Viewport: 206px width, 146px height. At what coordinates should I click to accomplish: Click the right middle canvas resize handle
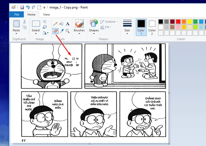coord(169,93)
